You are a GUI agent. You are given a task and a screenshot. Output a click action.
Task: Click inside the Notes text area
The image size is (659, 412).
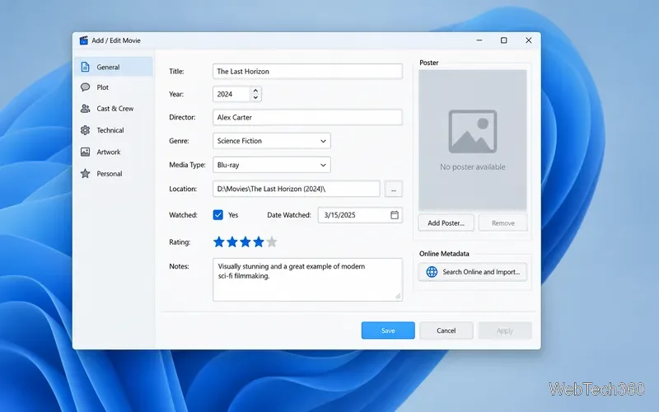(x=307, y=279)
